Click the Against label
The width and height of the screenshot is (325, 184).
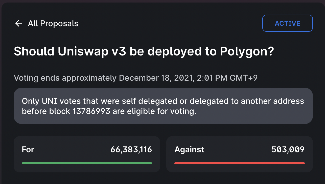click(189, 149)
